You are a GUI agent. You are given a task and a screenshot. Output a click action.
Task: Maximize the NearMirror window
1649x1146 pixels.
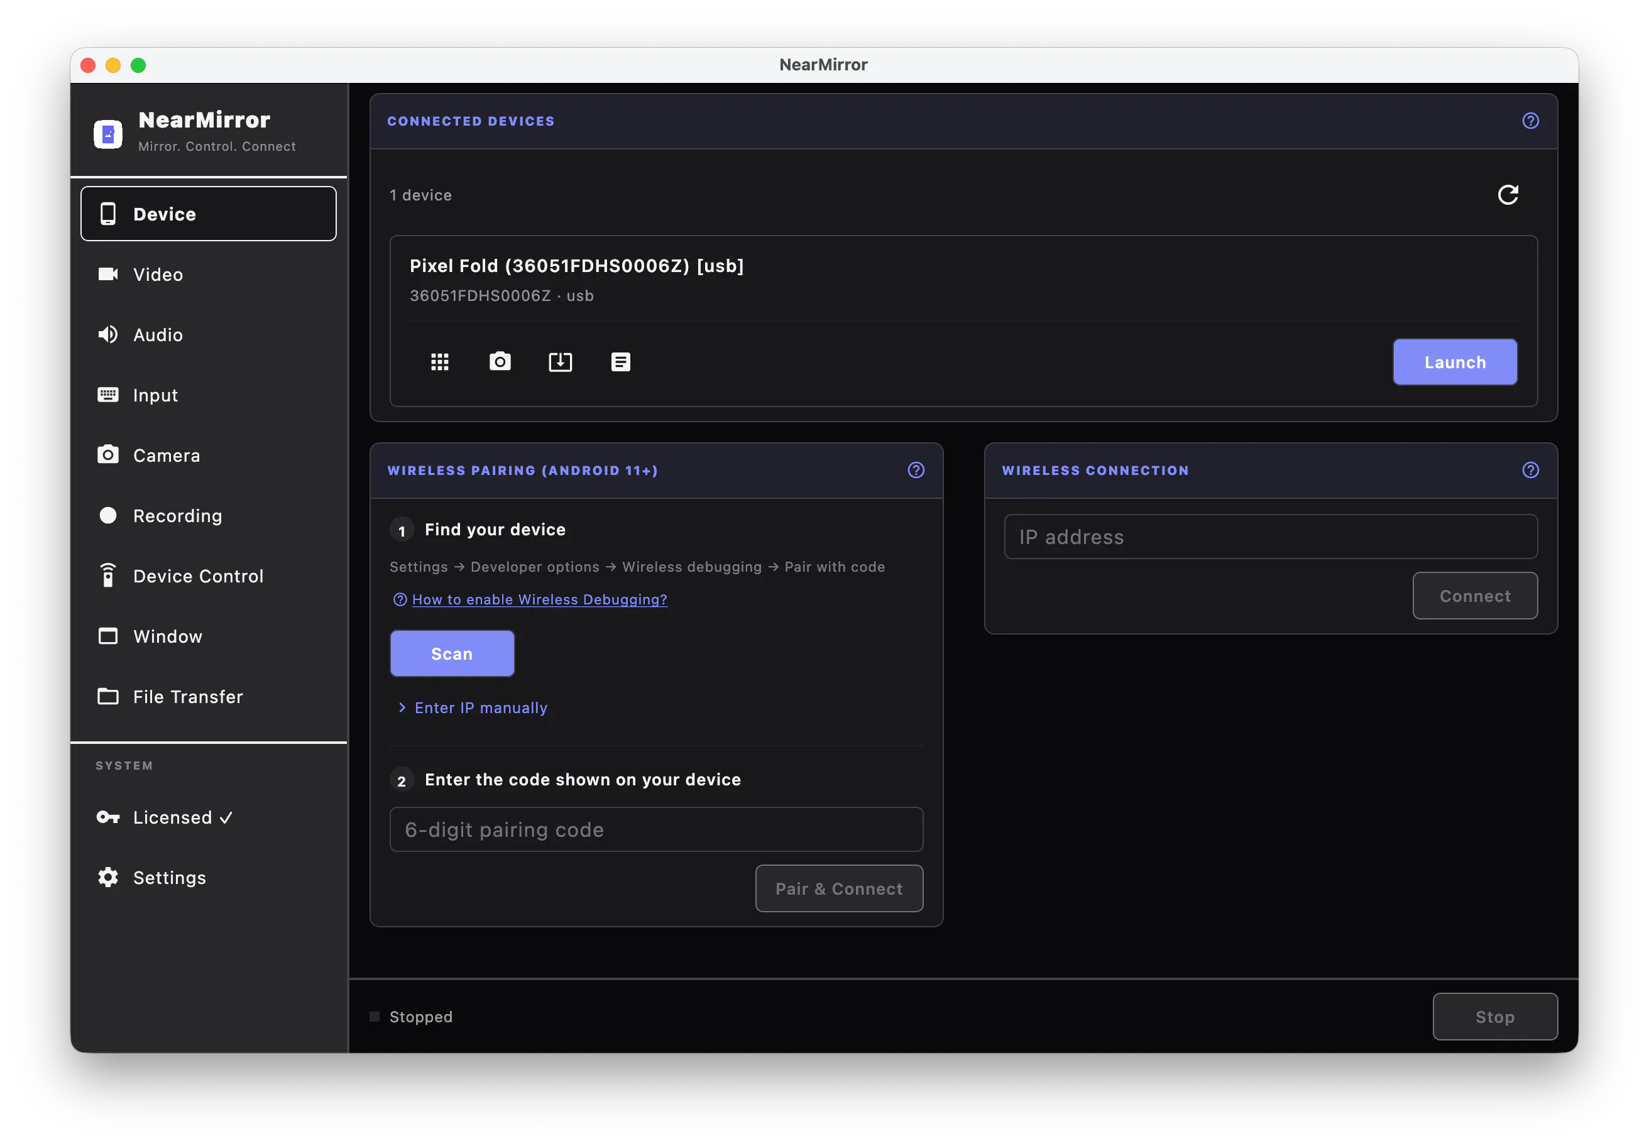138,65
